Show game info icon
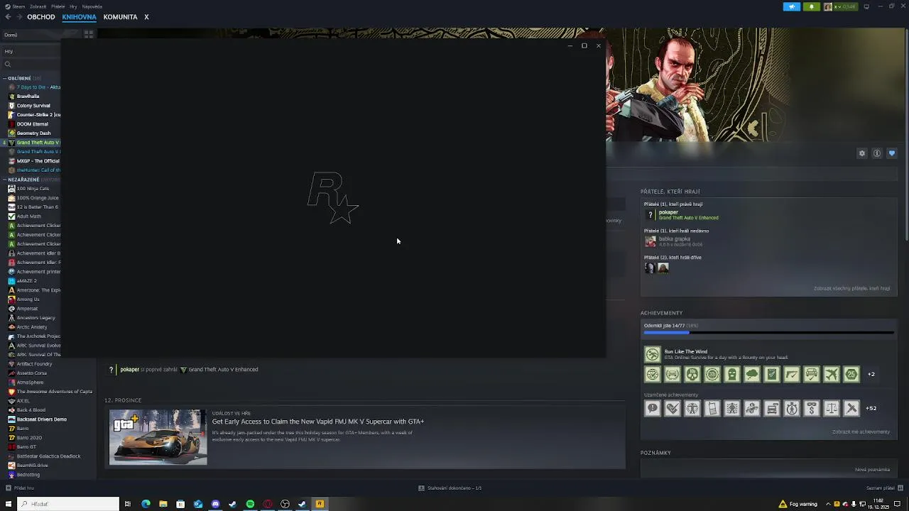 [x=877, y=153]
